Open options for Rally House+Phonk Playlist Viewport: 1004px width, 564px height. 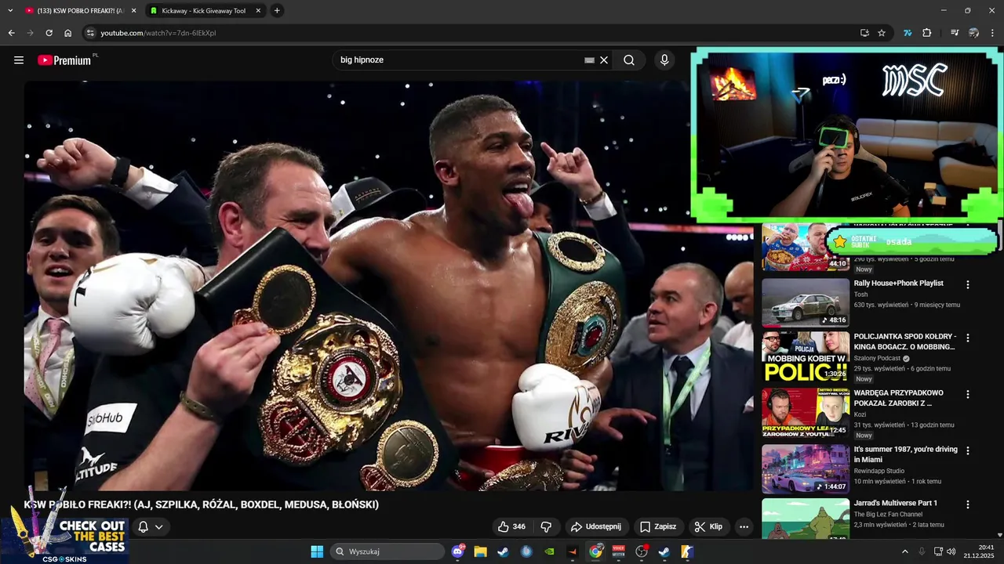[968, 285]
